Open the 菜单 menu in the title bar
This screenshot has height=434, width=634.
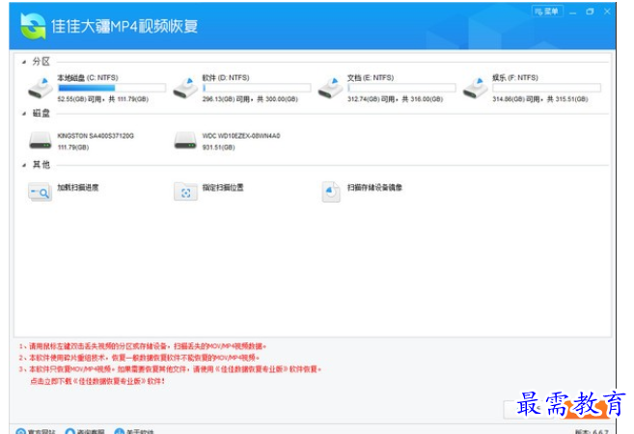point(547,12)
